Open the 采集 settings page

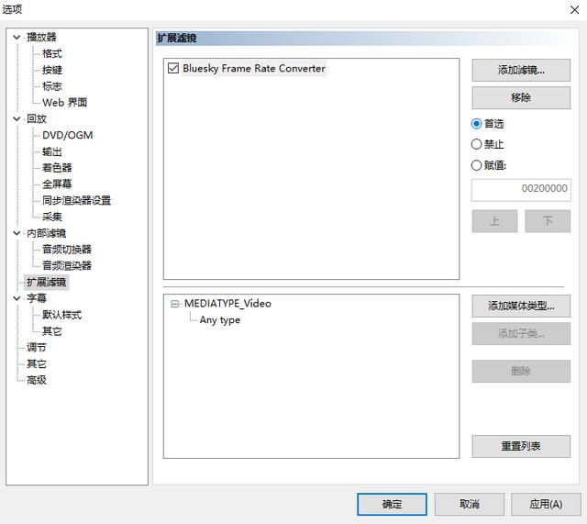click(x=52, y=217)
